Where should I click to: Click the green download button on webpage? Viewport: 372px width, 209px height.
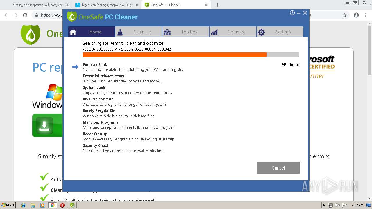[47, 125]
